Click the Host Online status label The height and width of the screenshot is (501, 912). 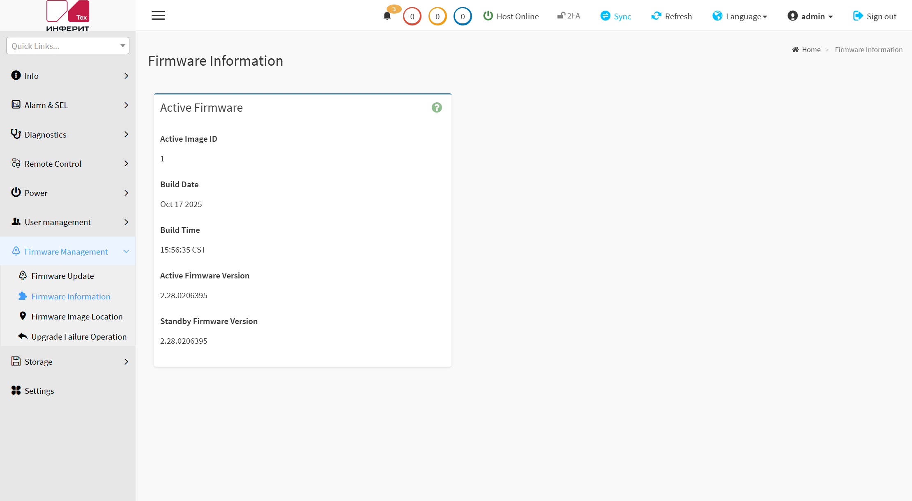518,16
